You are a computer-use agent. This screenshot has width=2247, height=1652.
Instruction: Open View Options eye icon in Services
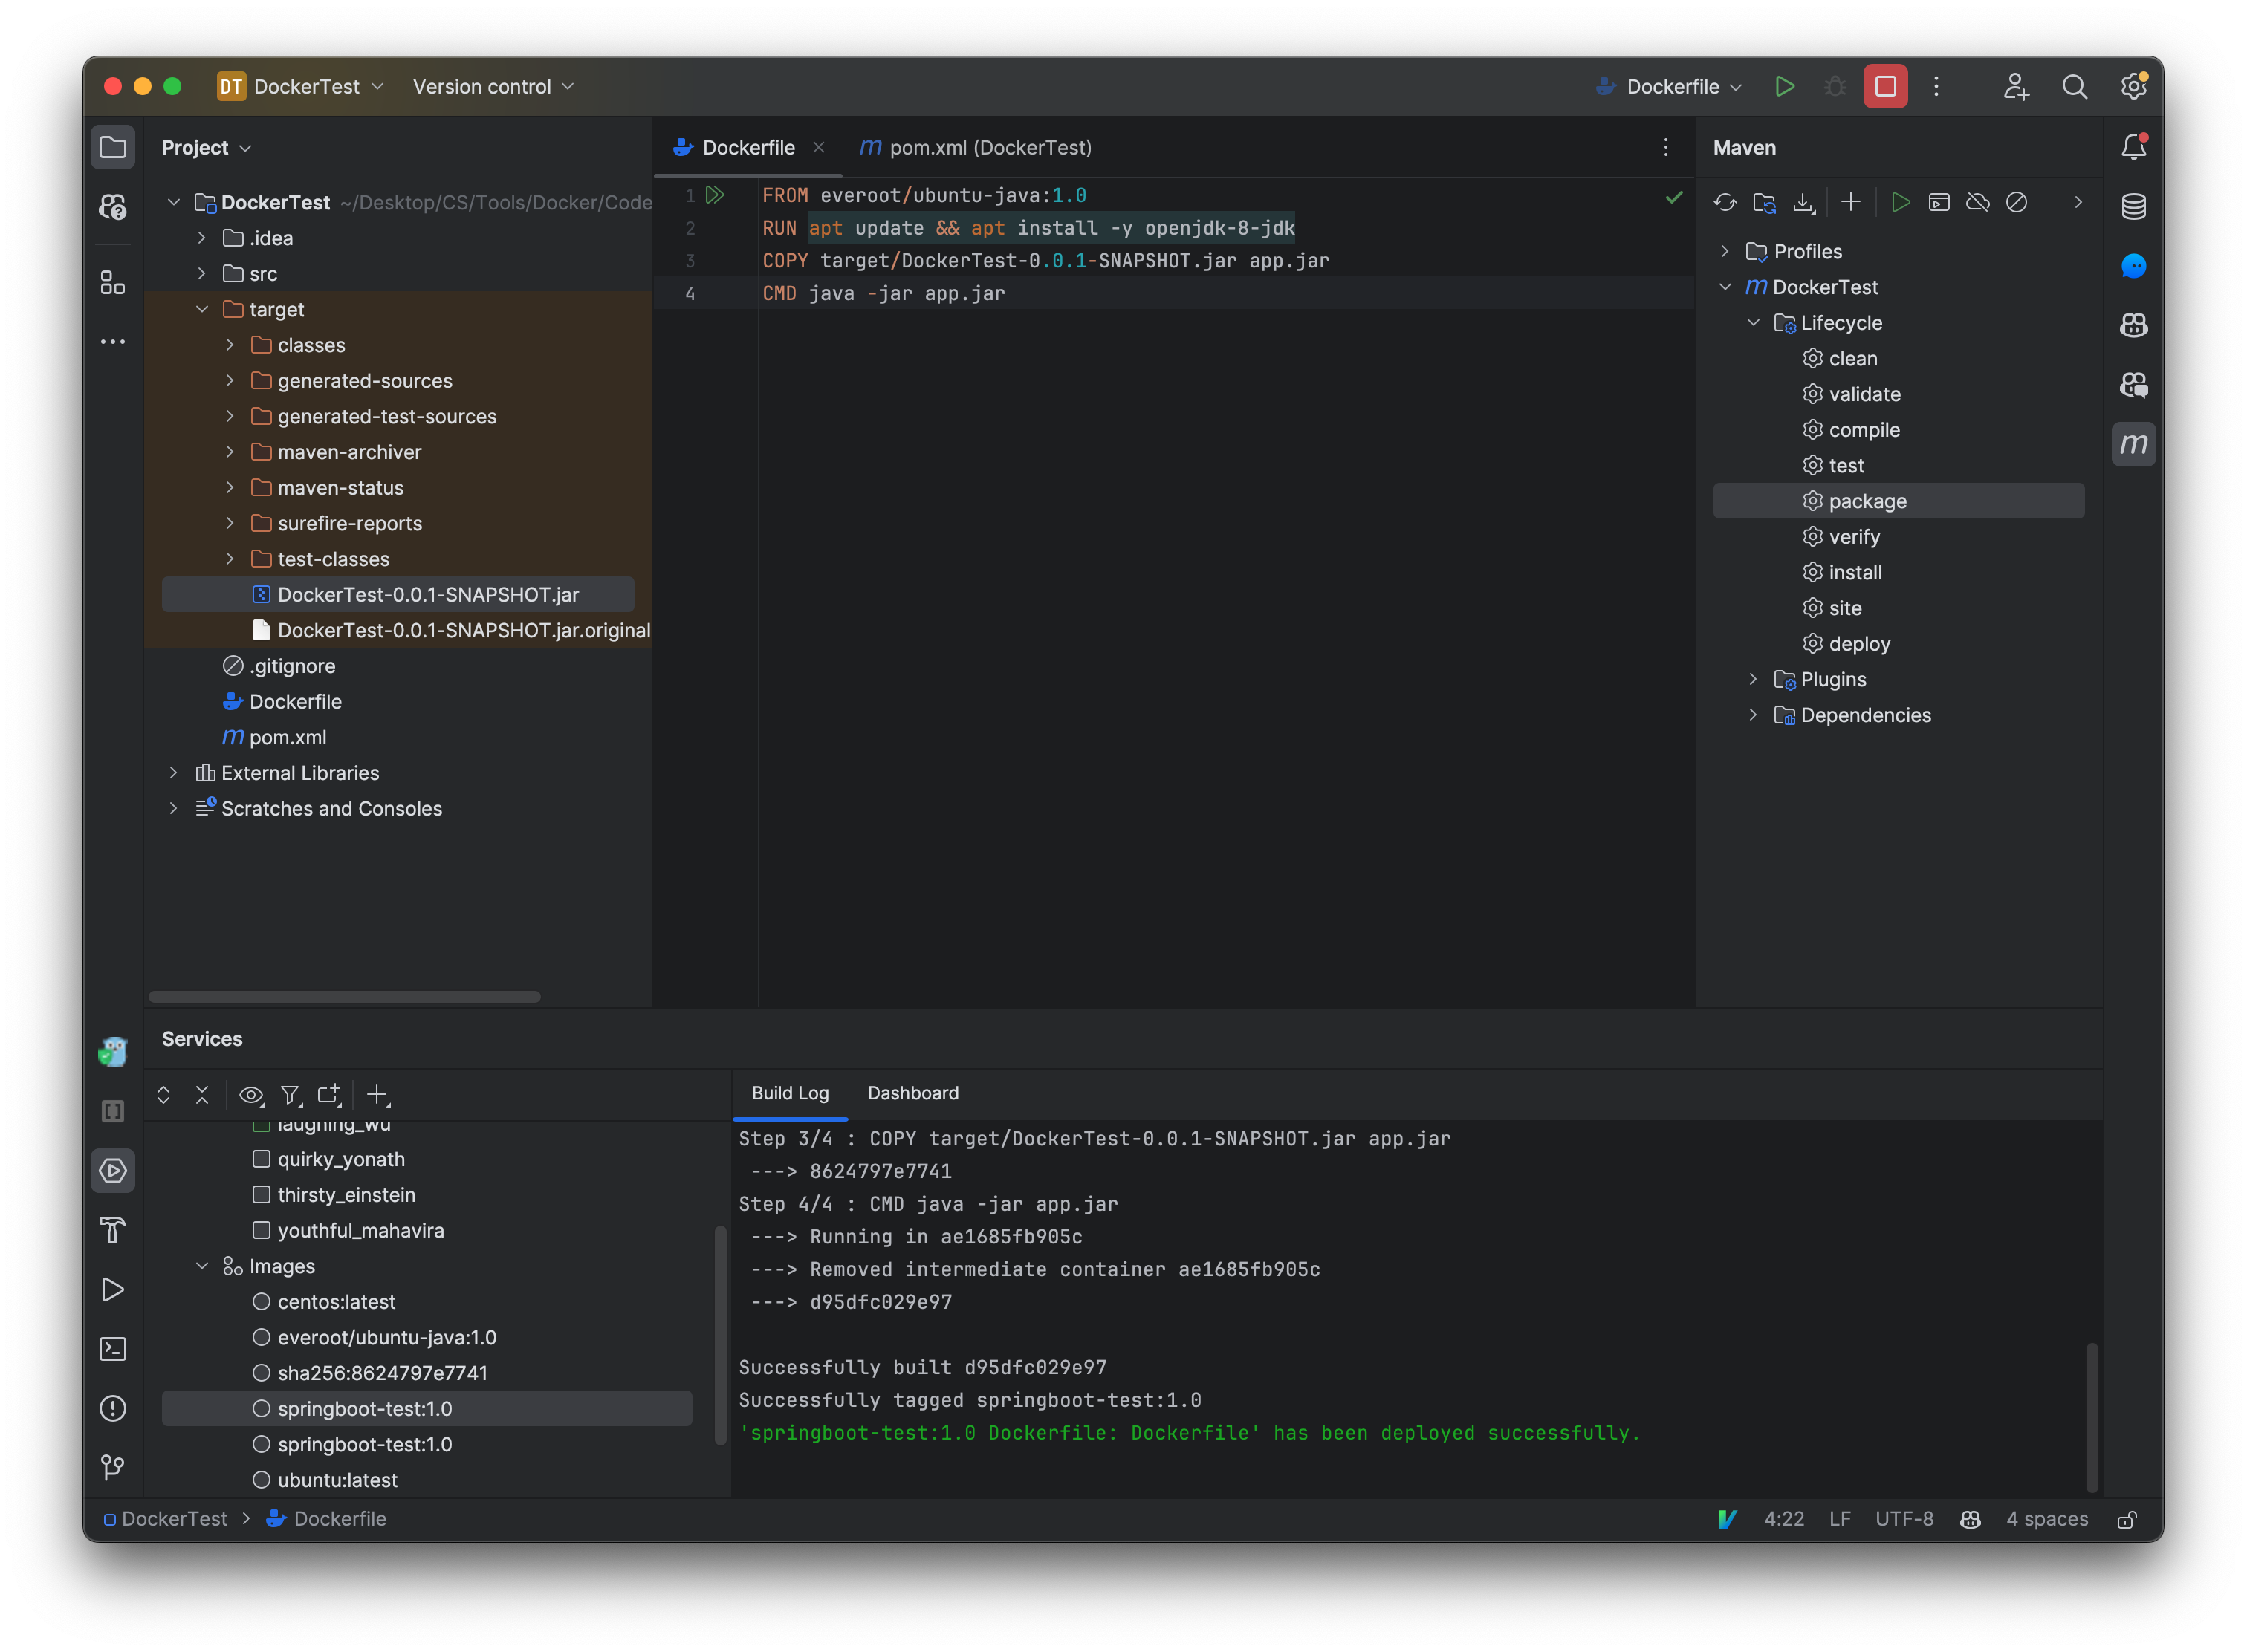coord(251,1096)
